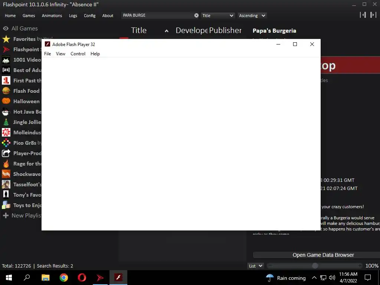Select the Tony's Favorites silhouette icon

click(x=6, y=195)
